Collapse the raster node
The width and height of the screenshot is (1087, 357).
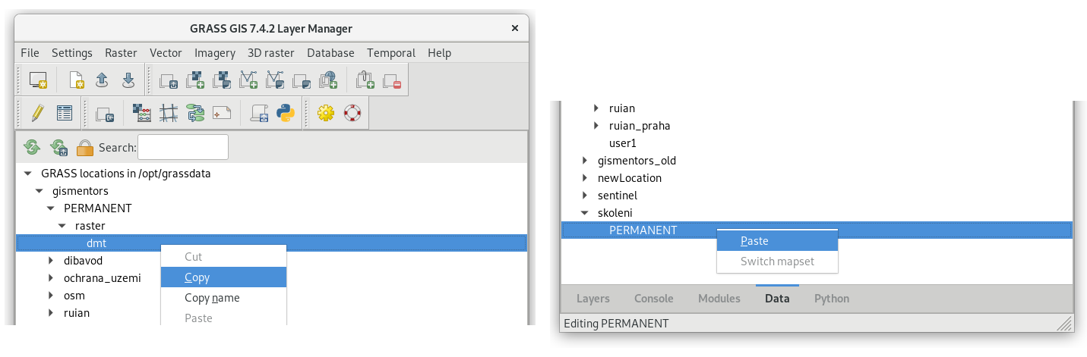62,225
